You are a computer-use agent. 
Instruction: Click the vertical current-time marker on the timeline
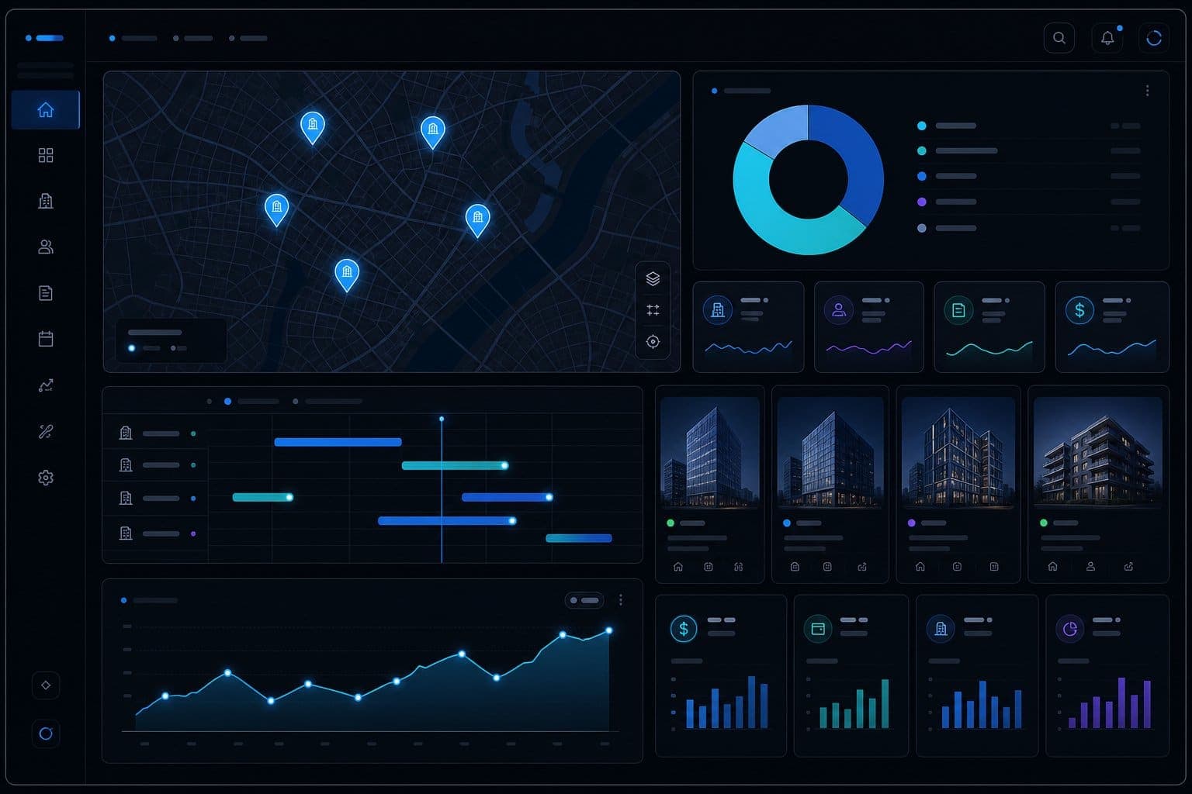click(442, 489)
